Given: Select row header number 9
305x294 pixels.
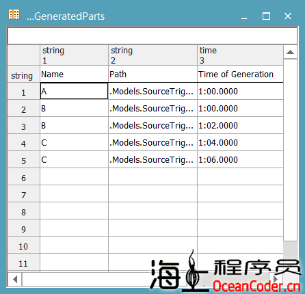Looking at the screenshot, I should pyautogui.click(x=24, y=228).
